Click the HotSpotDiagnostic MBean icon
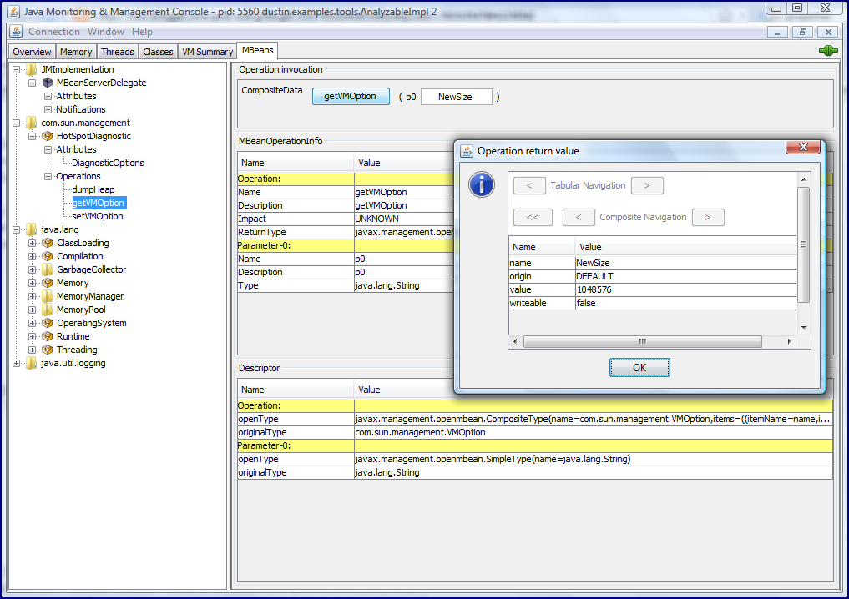This screenshot has width=849, height=599. 48,136
